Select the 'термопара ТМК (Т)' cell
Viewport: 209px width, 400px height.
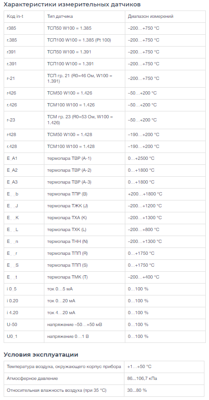(85, 277)
